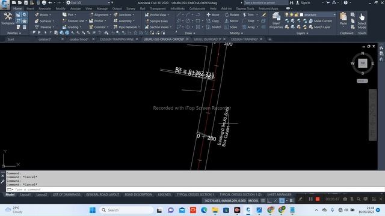Click Sign In button
Image resolution: width=385 pixels, height=216 pixels.
(303, 2)
